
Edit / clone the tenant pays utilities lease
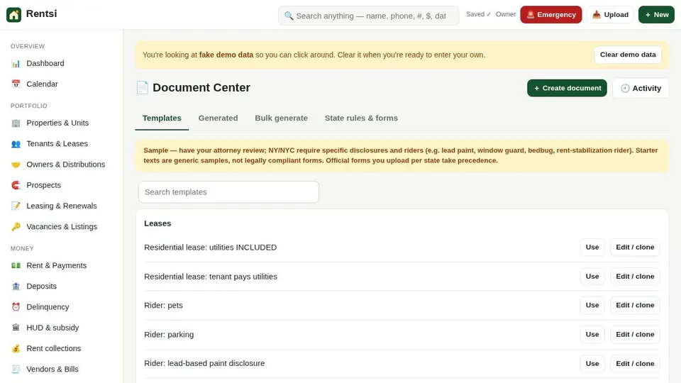pyautogui.click(x=635, y=276)
